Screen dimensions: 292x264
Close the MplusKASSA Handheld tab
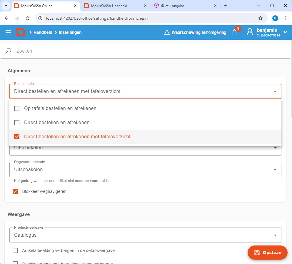[145, 6]
